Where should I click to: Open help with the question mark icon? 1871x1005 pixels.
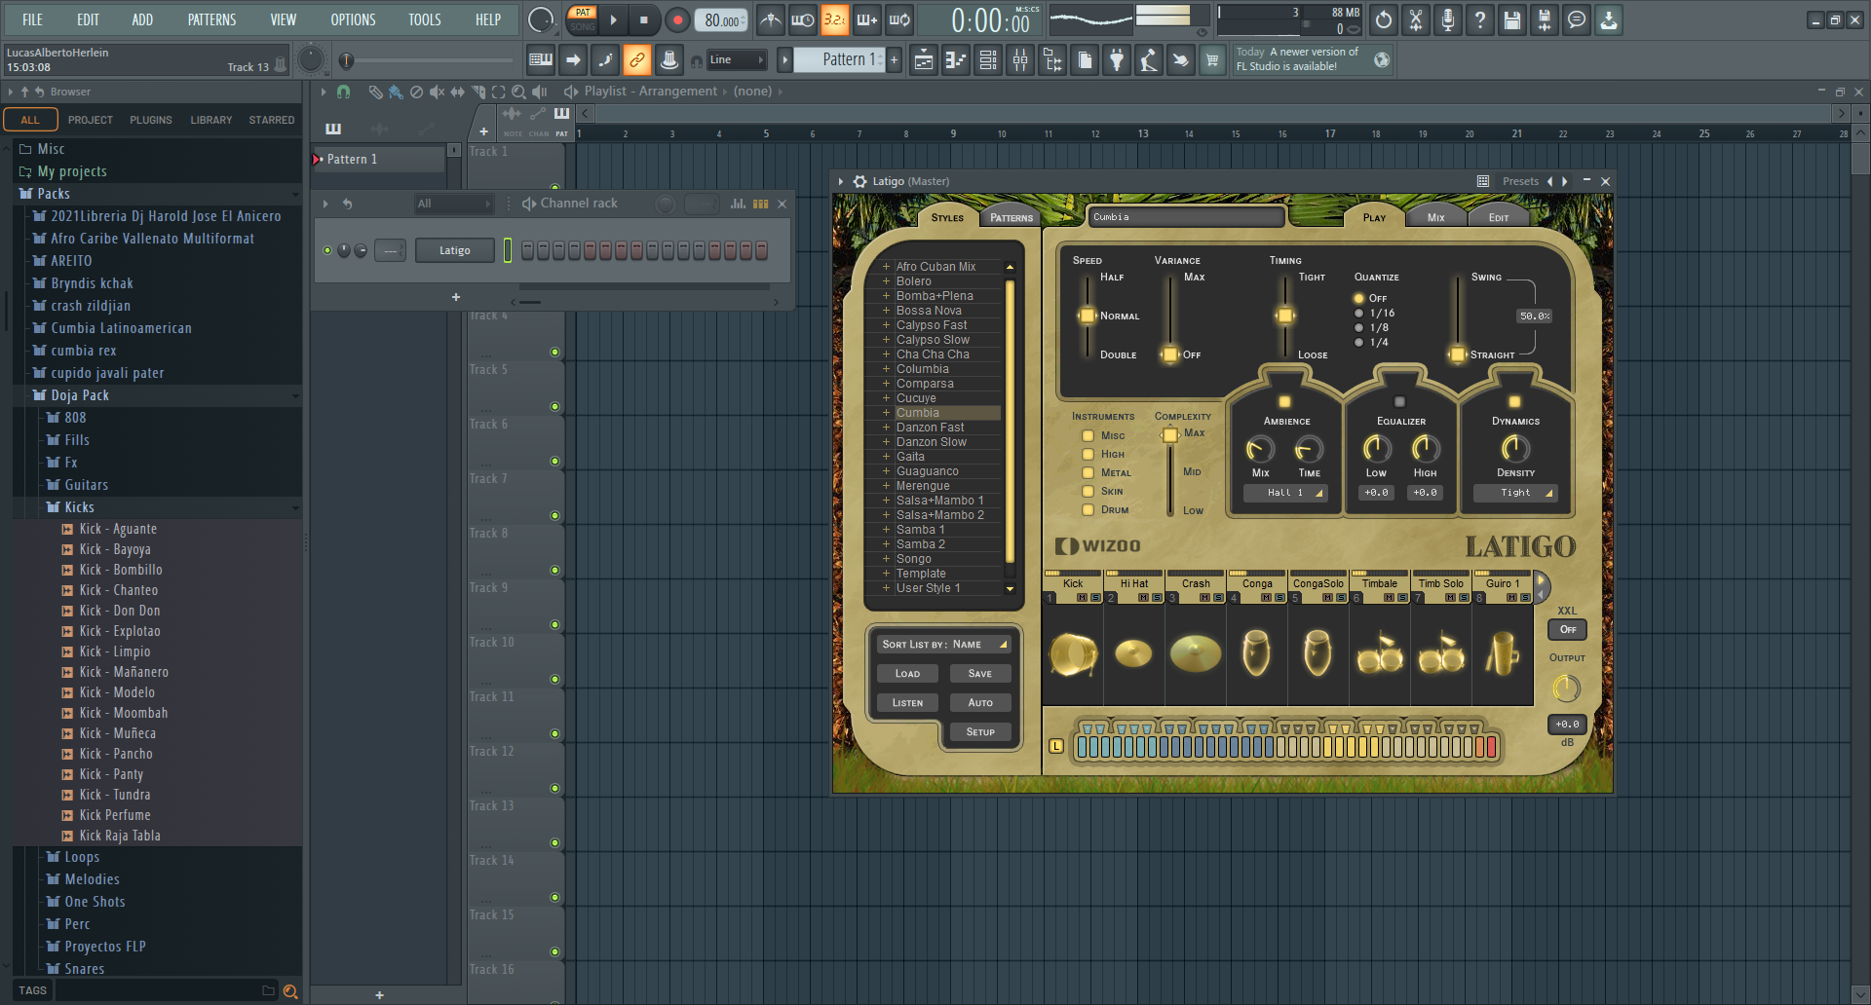click(1480, 19)
